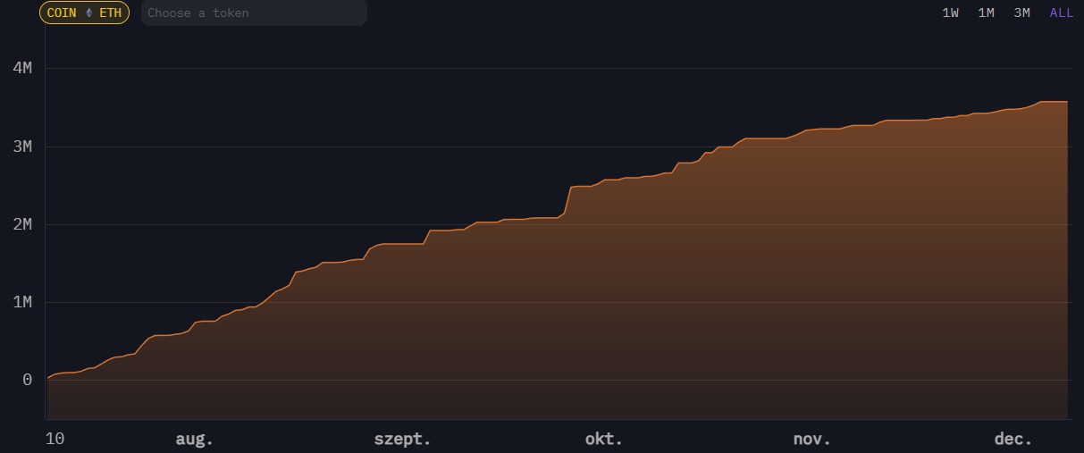Click the Ethereum diamond icon in the toggle
1084x453 pixels.
(88, 13)
